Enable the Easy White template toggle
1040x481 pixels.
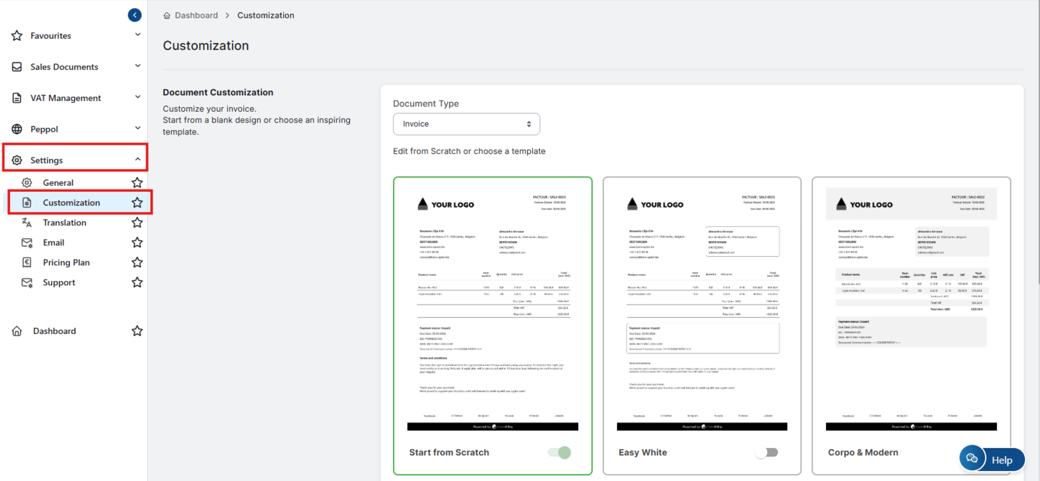[767, 452]
